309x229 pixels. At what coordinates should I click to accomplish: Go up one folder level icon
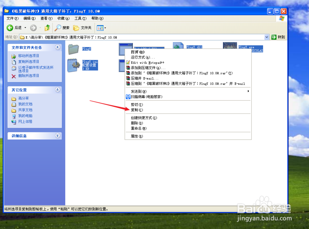point(47,28)
